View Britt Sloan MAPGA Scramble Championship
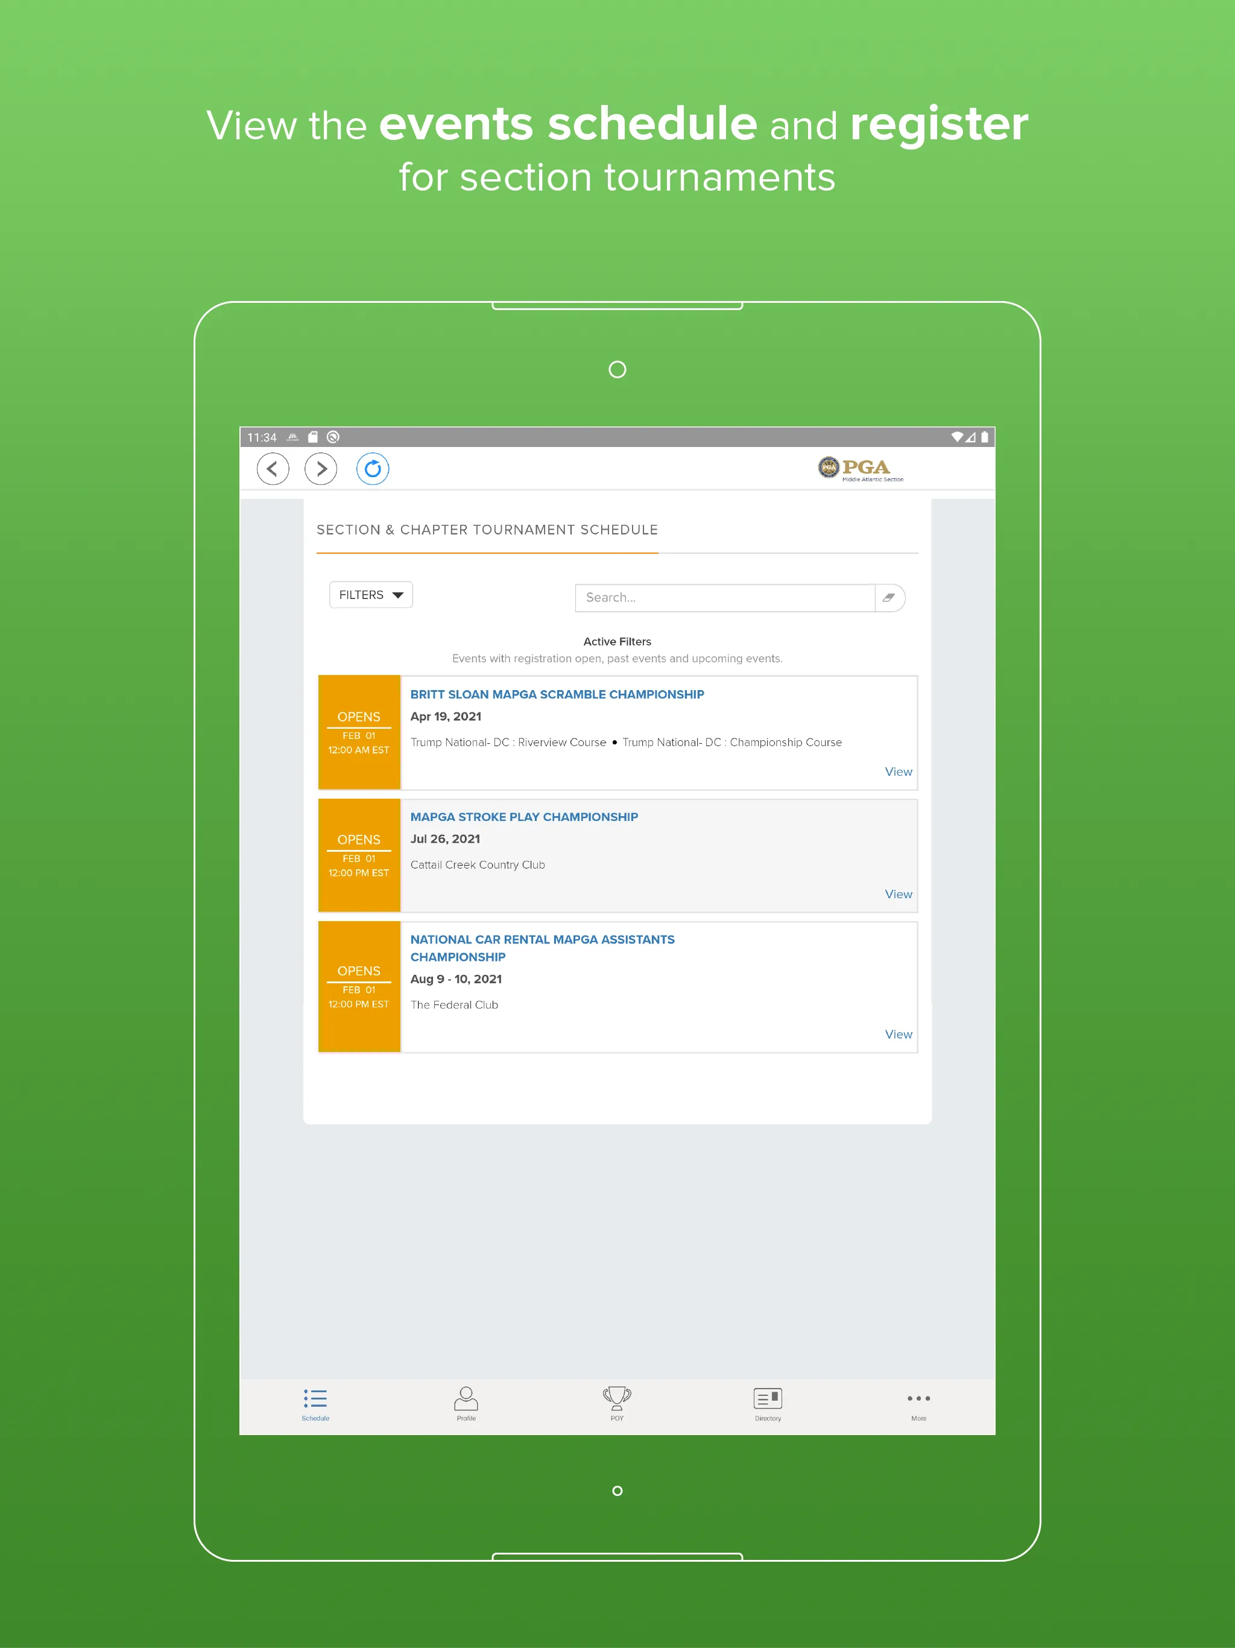This screenshot has height=1648, width=1235. [899, 771]
